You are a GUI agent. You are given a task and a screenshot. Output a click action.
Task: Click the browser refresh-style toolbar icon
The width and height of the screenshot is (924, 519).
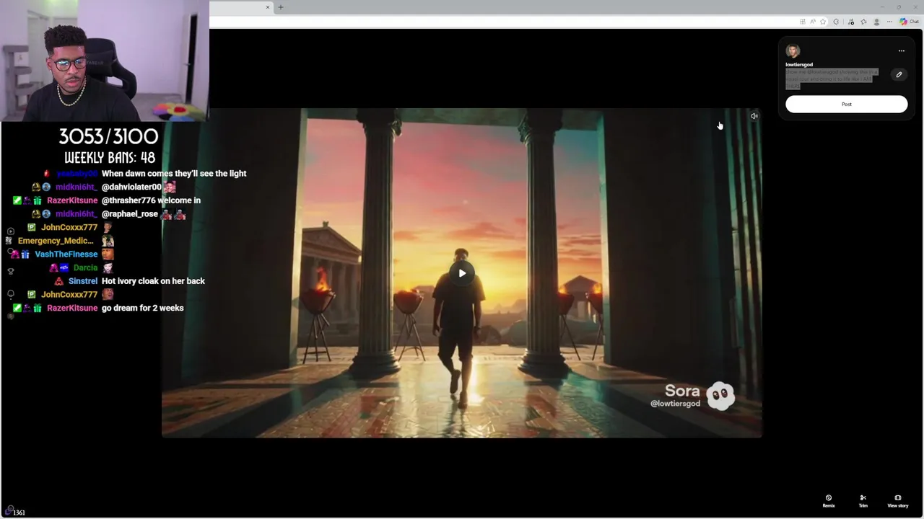pos(836,22)
